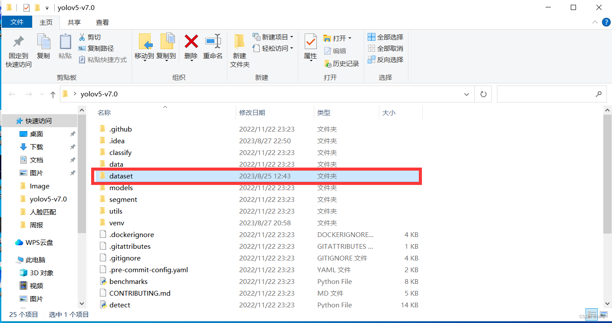Open the File (文件) tab
The width and height of the screenshot is (612, 323).
(x=17, y=22)
